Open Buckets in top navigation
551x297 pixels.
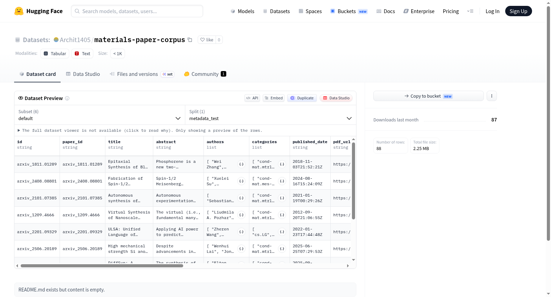[349, 11]
